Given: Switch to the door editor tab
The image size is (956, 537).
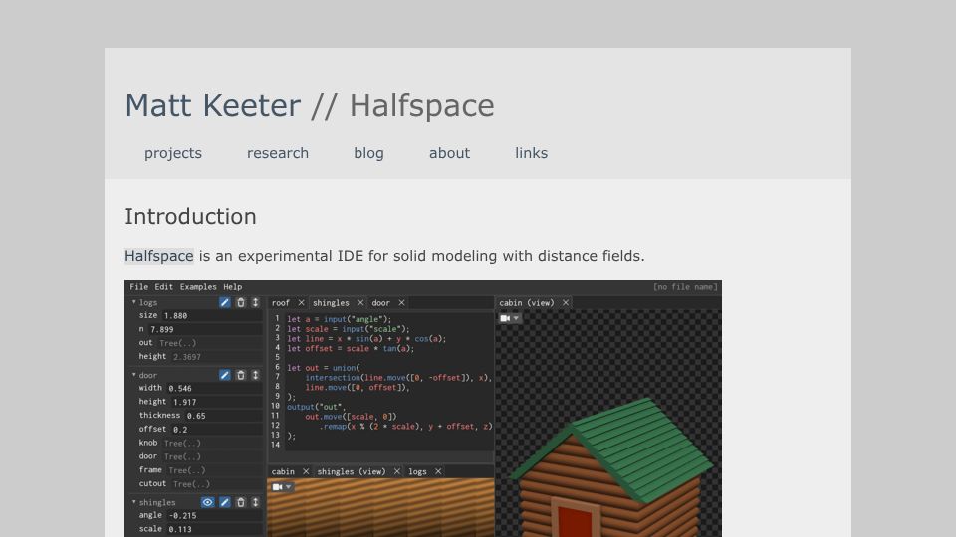Looking at the screenshot, I should (x=380, y=303).
